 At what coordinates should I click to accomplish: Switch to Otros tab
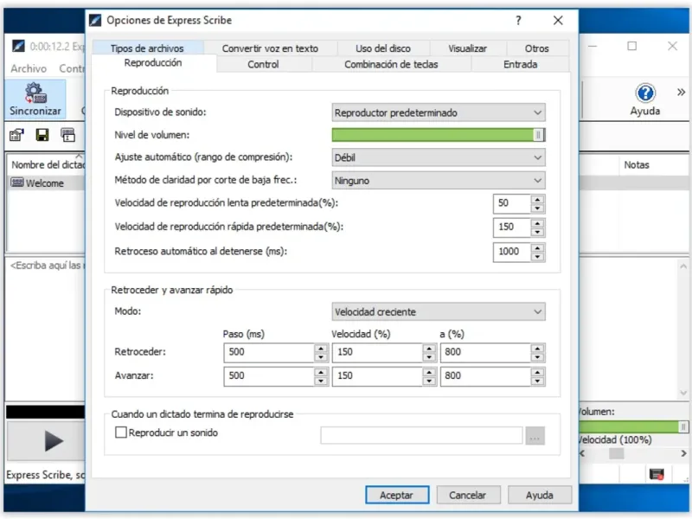536,48
